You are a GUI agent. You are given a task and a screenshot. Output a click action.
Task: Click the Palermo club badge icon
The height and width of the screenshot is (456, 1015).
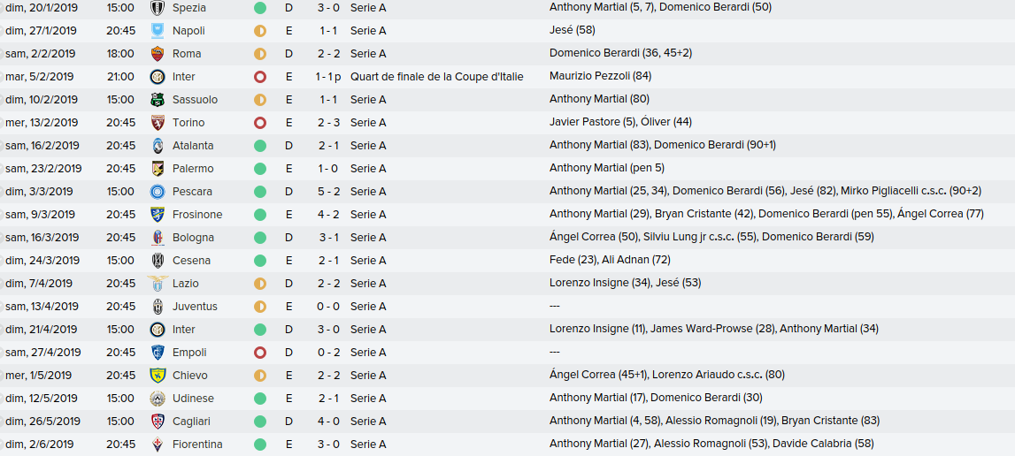(157, 169)
